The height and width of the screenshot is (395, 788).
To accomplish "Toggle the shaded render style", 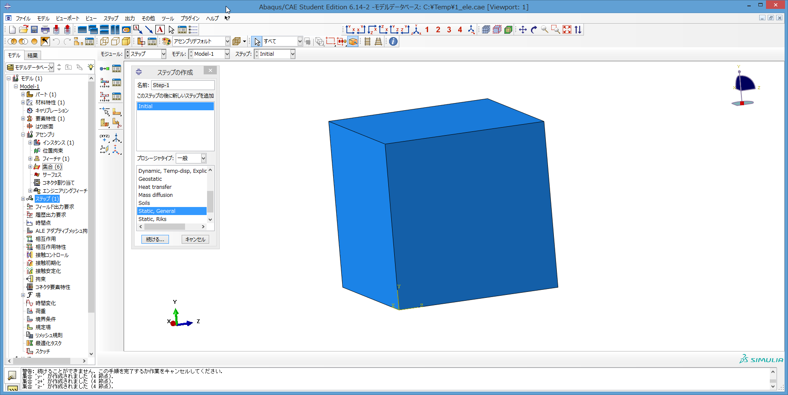I will click(126, 41).
